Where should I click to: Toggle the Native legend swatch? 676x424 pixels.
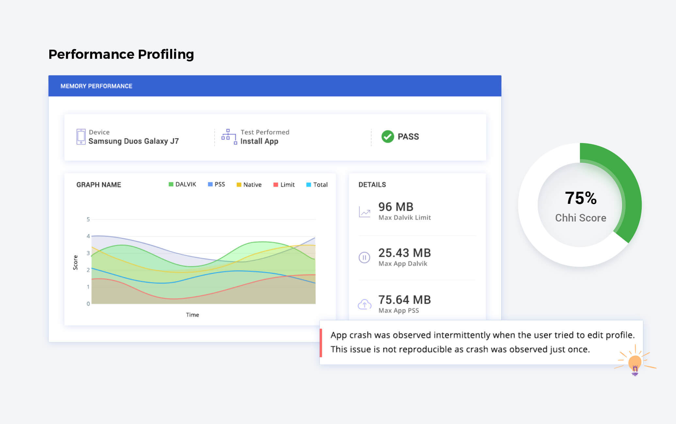click(239, 185)
